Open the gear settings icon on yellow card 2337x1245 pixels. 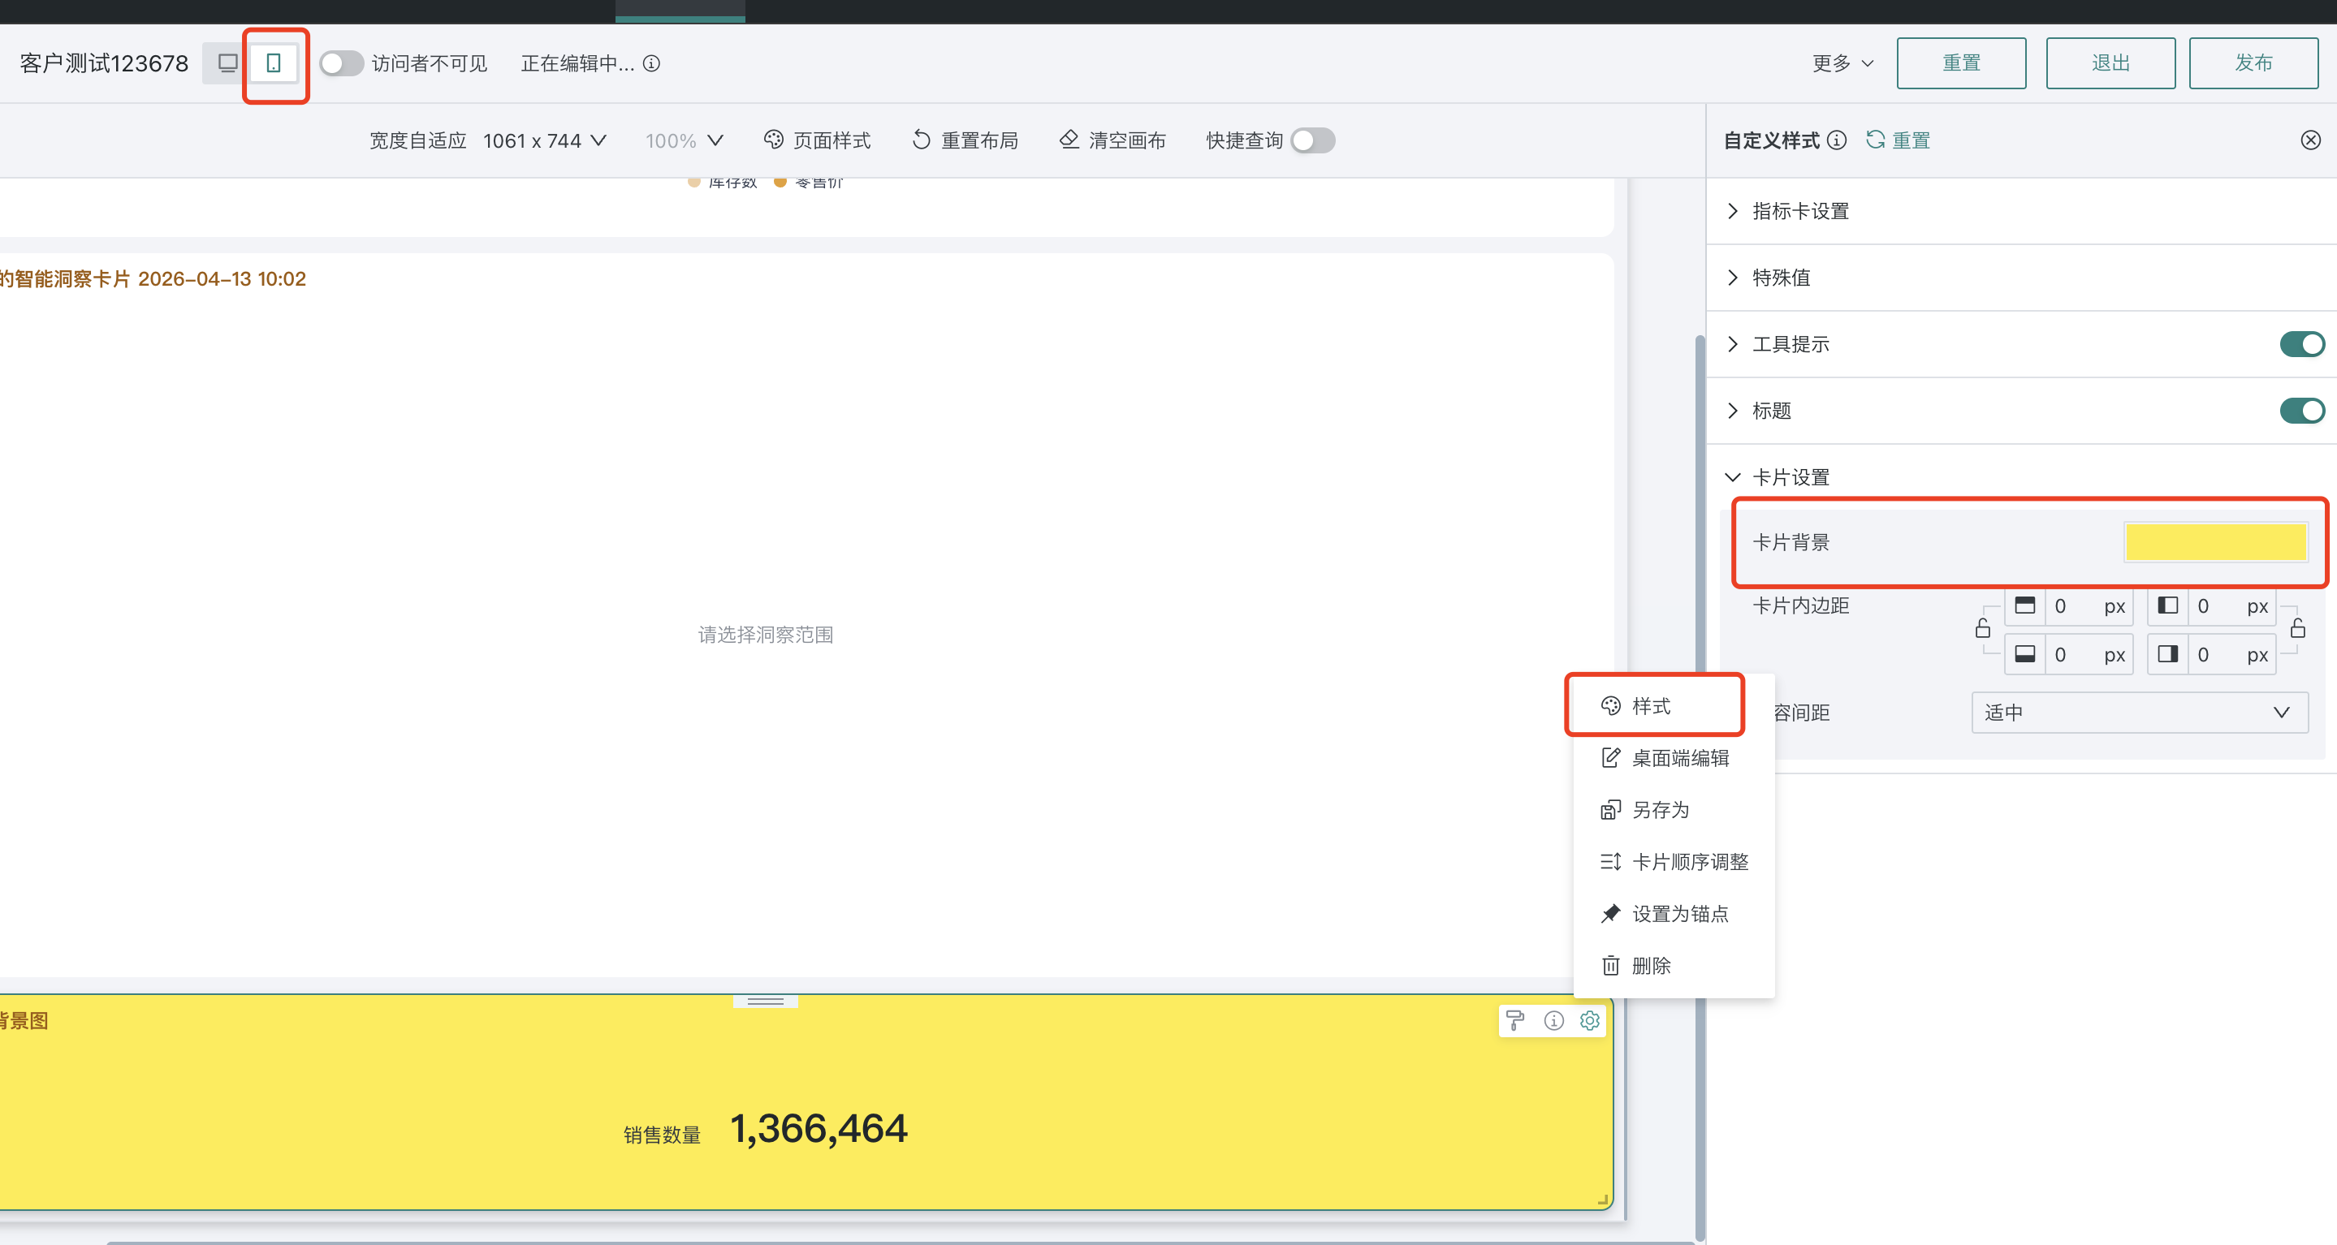[1588, 1020]
